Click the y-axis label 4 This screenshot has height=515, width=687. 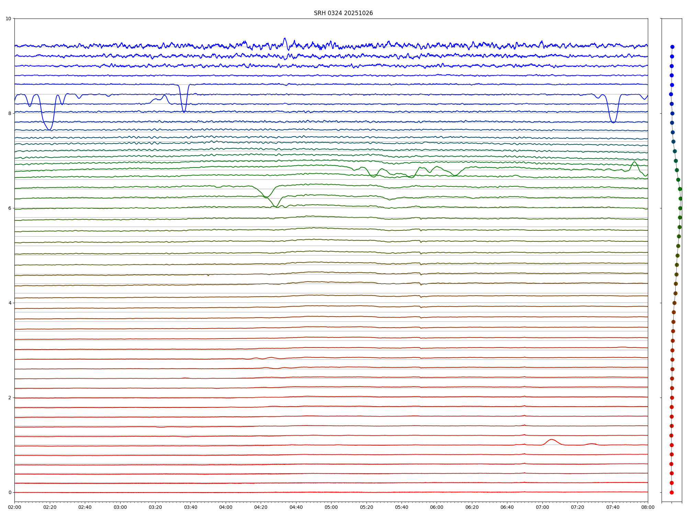point(10,303)
